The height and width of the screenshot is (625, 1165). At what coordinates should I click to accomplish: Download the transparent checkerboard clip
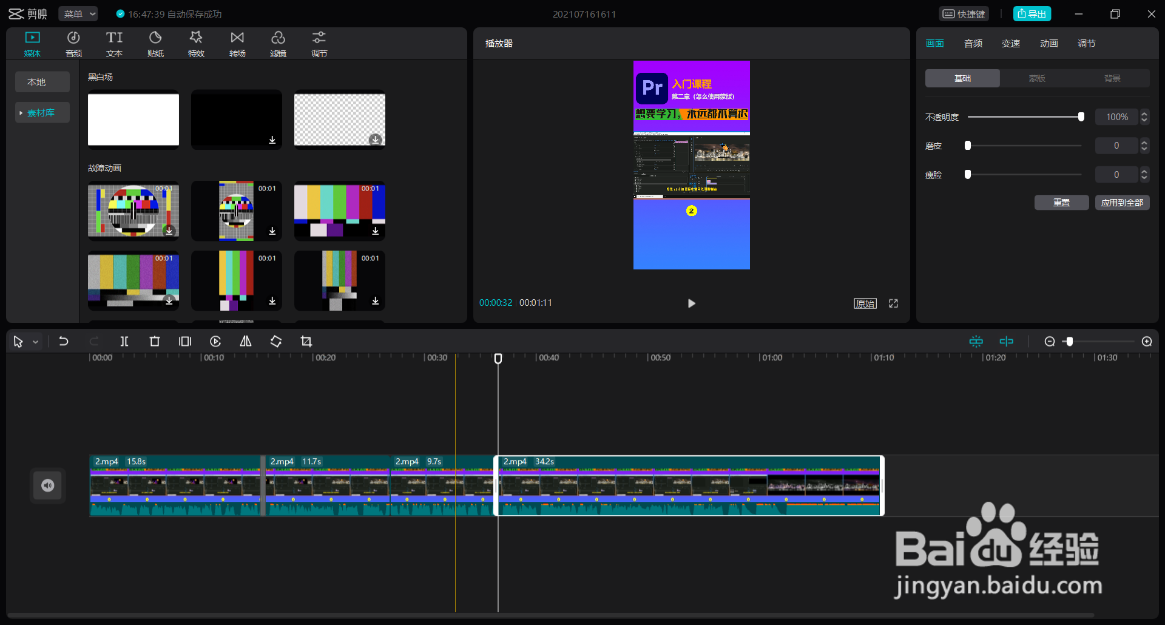click(x=376, y=140)
